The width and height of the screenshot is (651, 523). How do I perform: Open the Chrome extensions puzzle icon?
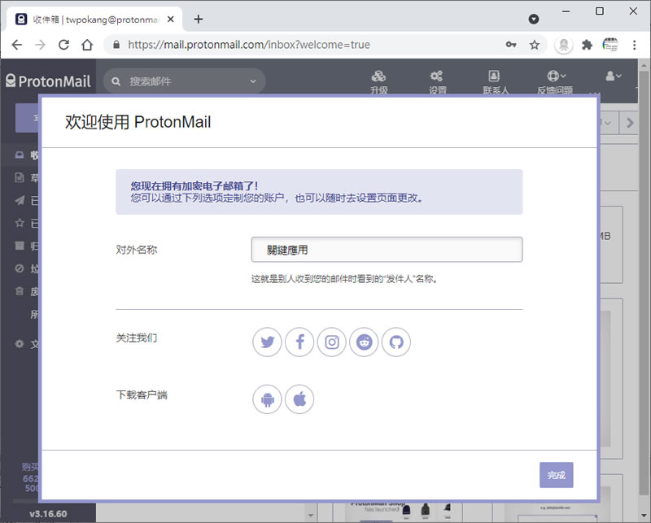[587, 45]
